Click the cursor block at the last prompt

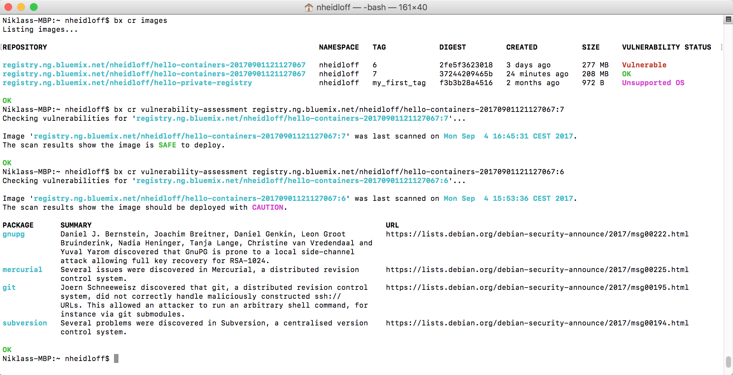click(116, 358)
